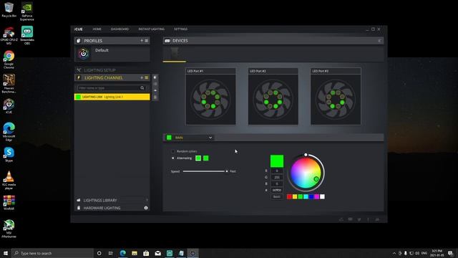Select the LED Port #3 fan
Image resolution: width=458 pixels, height=258 pixels.
336,97
